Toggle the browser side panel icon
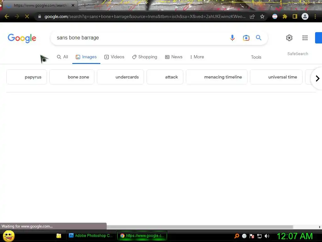Image resolution: width=322 pixels, height=242 pixels. (x=295, y=16)
